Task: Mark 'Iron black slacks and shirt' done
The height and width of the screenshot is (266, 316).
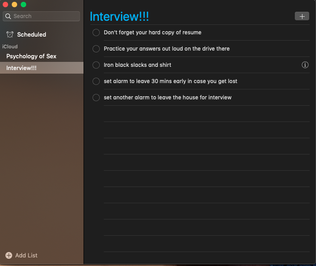Action: point(96,65)
